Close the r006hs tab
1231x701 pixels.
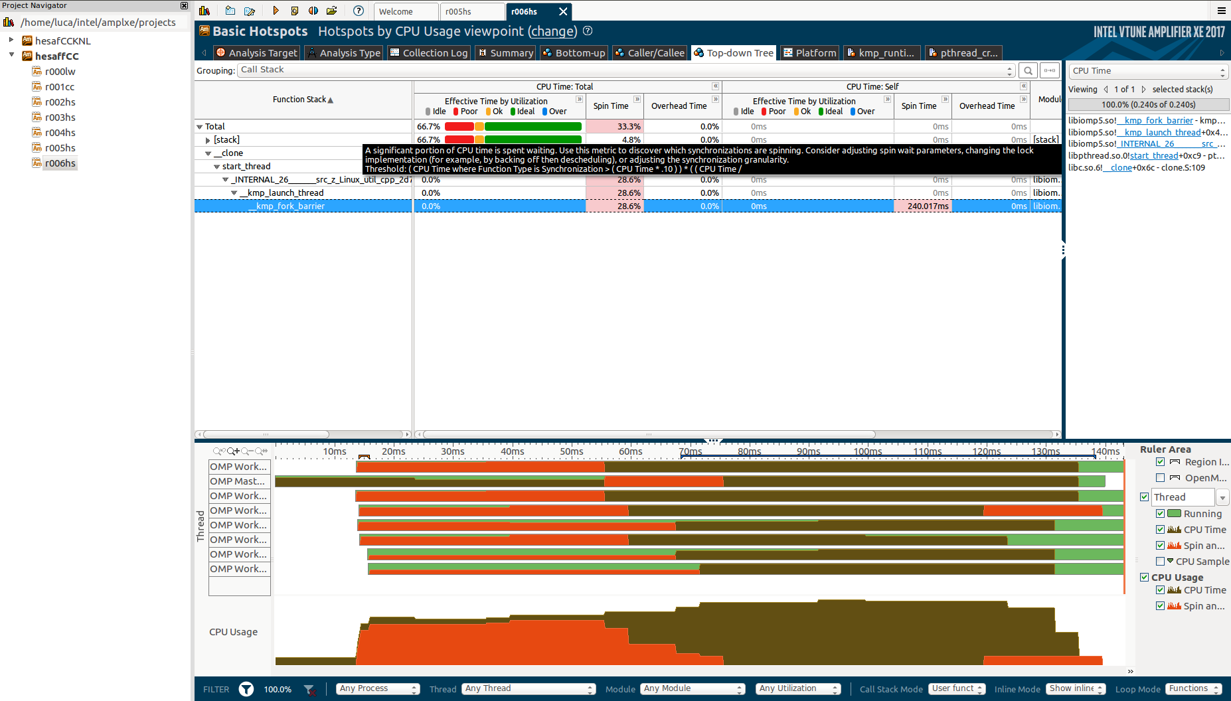coord(563,11)
